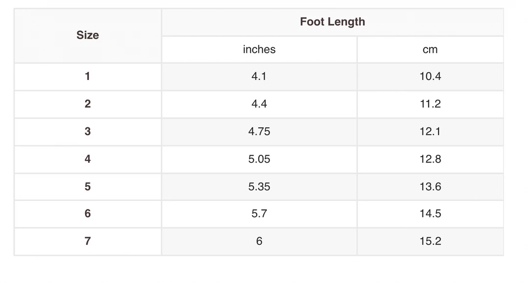
Task: Click the 10.4 cm cell
Action: 430,76
